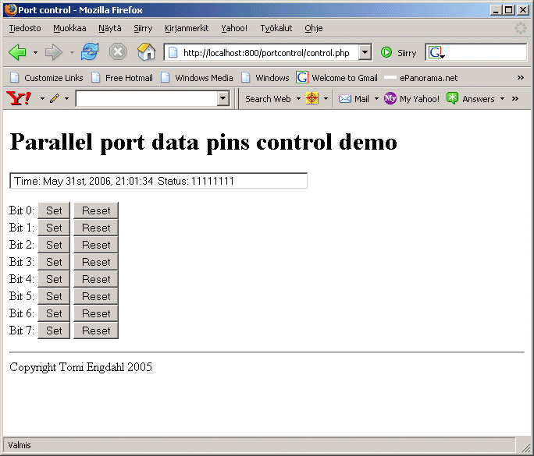Open the Työkalut menu
Image resolution: width=534 pixels, height=456 pixels.
tap(276, 28)
